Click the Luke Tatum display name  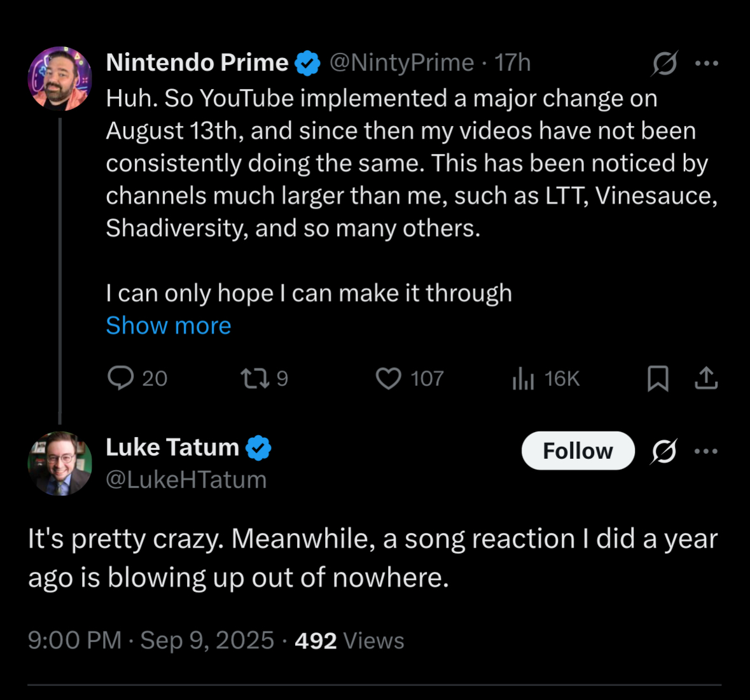172,447
